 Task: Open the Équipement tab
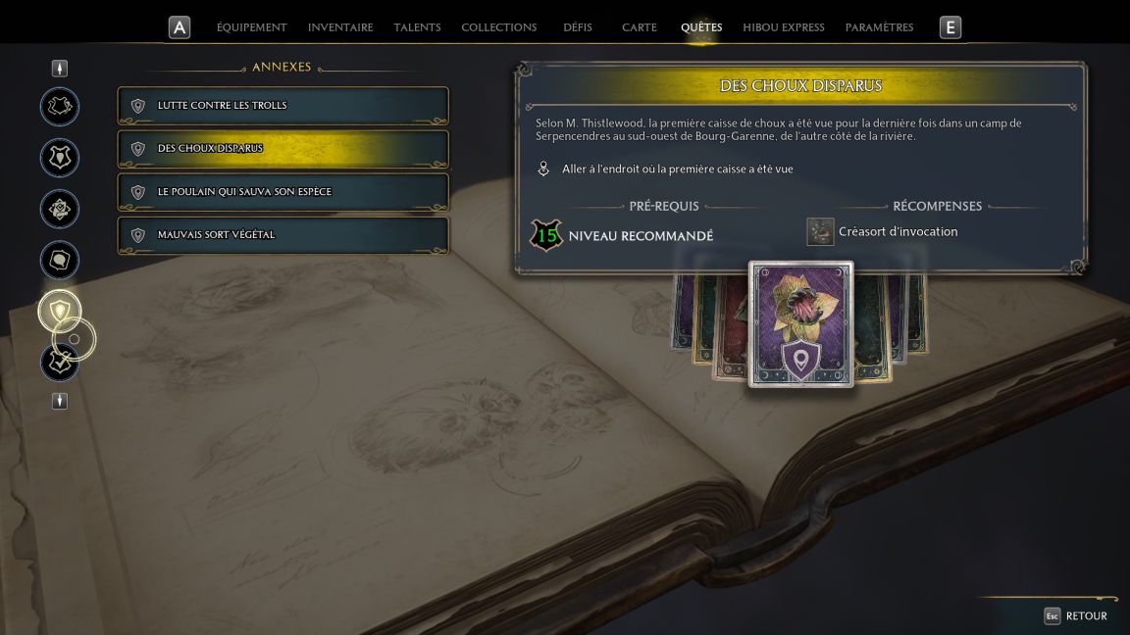pyautogui.click(x=251, y=27)
